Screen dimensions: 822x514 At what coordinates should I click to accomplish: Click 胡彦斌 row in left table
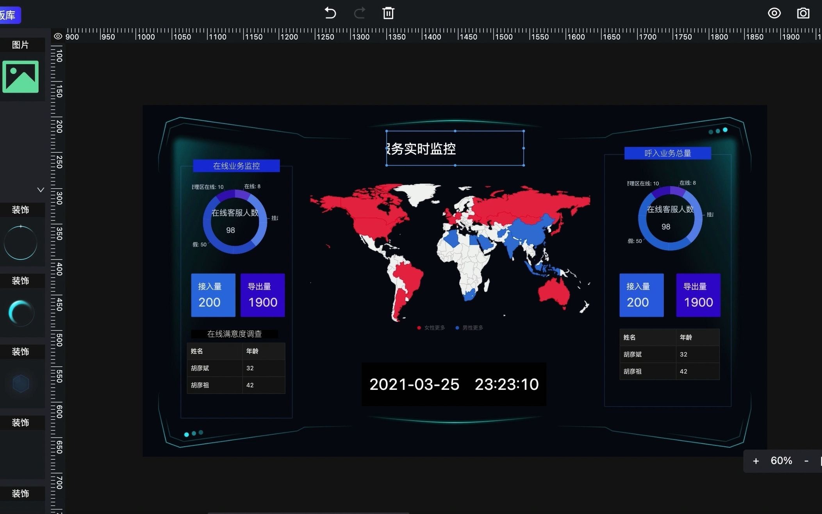236,368
